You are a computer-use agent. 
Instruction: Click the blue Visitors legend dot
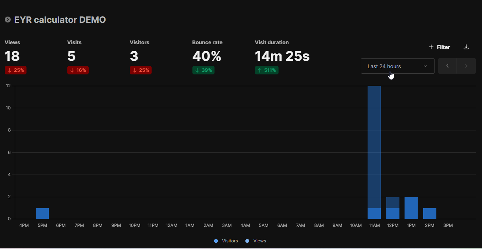216,241
